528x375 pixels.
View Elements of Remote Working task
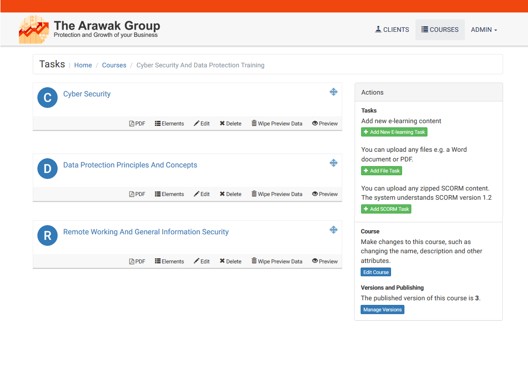click(169, 262)
